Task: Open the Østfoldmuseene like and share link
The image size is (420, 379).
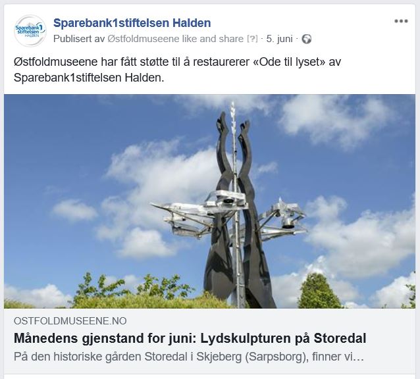Action: (x=176, y=39)
